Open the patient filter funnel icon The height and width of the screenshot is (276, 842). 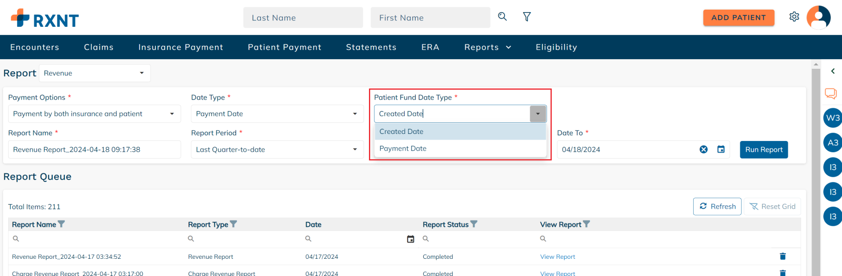527,17
